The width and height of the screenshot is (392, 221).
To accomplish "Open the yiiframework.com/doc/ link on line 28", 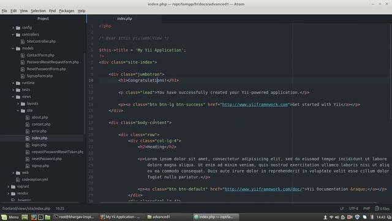I will (263, 189).
